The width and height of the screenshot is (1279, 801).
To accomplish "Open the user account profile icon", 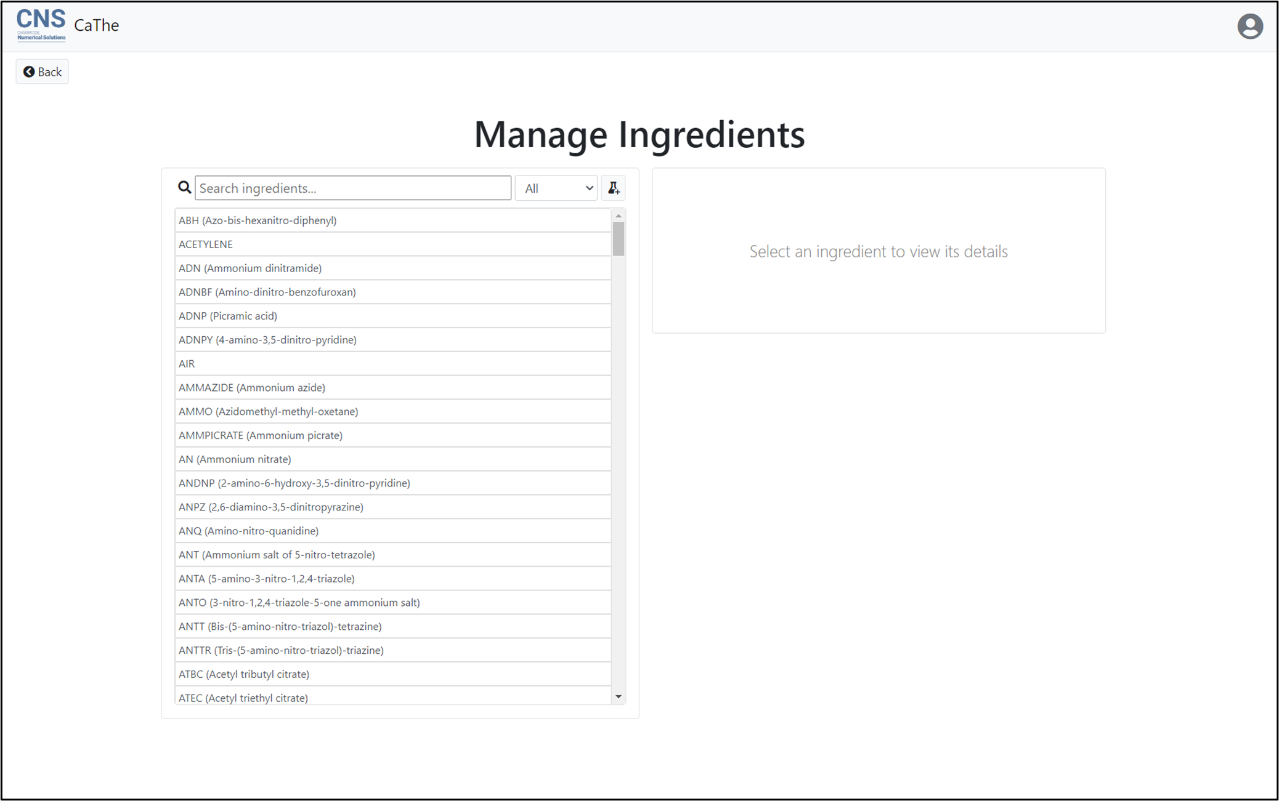I will tap(1249, 26).
